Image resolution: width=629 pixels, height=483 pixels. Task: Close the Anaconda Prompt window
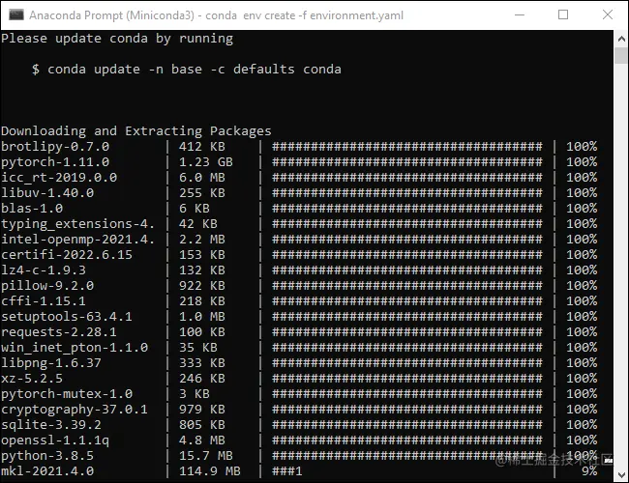[608, 14]
